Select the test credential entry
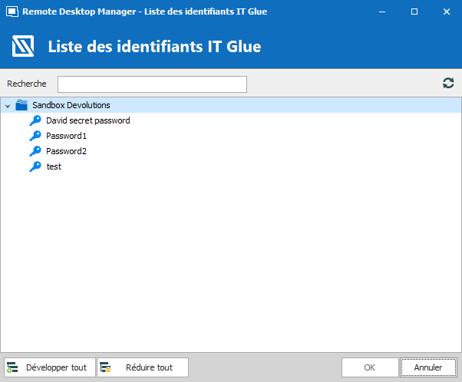The image size is (462, 382). click(54, 166)
